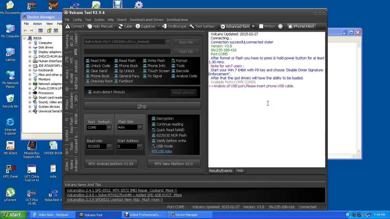The height and width of the screenshot is (219, 390).
Task: Click the Connect toolbar button
Action: coord(75,26)
